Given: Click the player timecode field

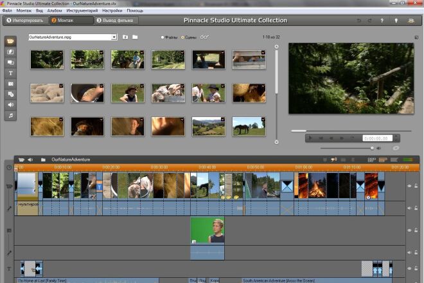Looking at the screenshot, I should (377, 138).
